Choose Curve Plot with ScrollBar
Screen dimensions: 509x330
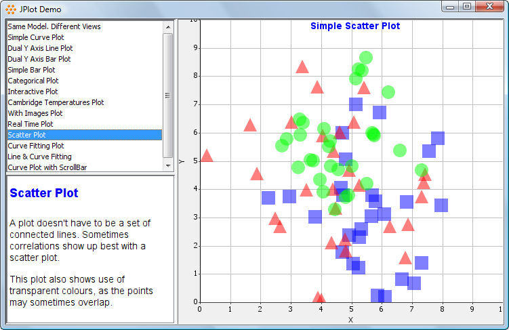click(x=85, y=167)
